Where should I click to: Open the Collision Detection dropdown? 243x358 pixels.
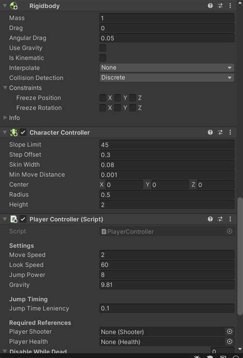click(x=167, y=78)
